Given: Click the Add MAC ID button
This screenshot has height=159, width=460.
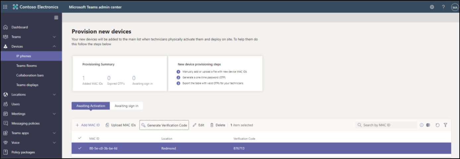Looking at the screenshot, I should pos(88,125).
